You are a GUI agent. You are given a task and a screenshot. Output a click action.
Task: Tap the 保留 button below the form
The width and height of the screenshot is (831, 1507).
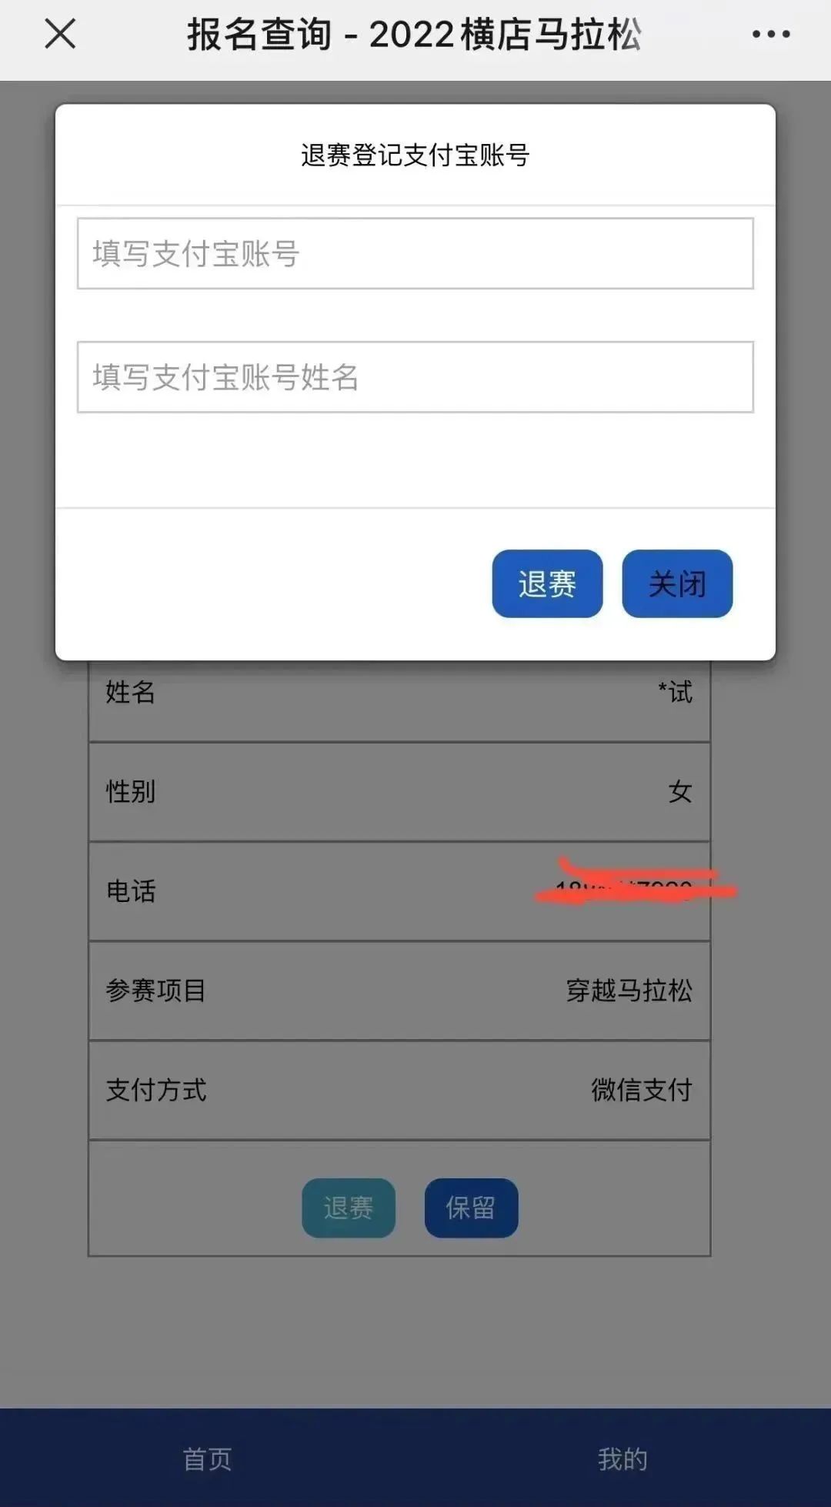pyautogui.click(x=471, y=1208)
